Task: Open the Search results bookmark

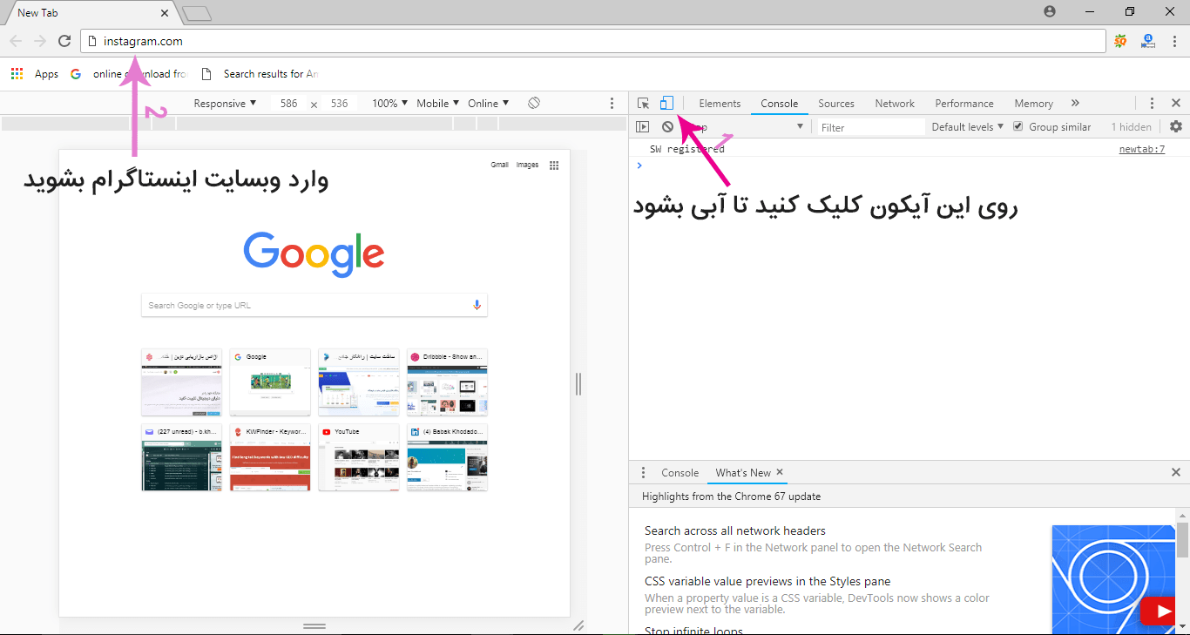Action: coord(260,74)
